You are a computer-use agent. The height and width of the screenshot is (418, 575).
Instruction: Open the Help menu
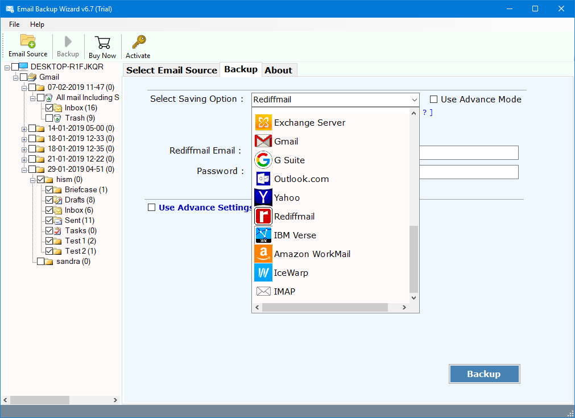(37, 24)
